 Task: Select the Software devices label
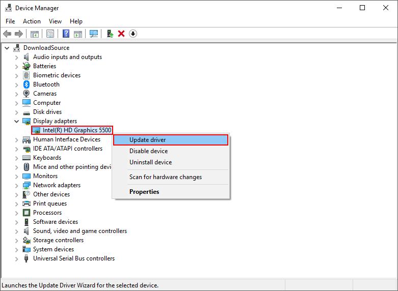(x=56, y=222)
